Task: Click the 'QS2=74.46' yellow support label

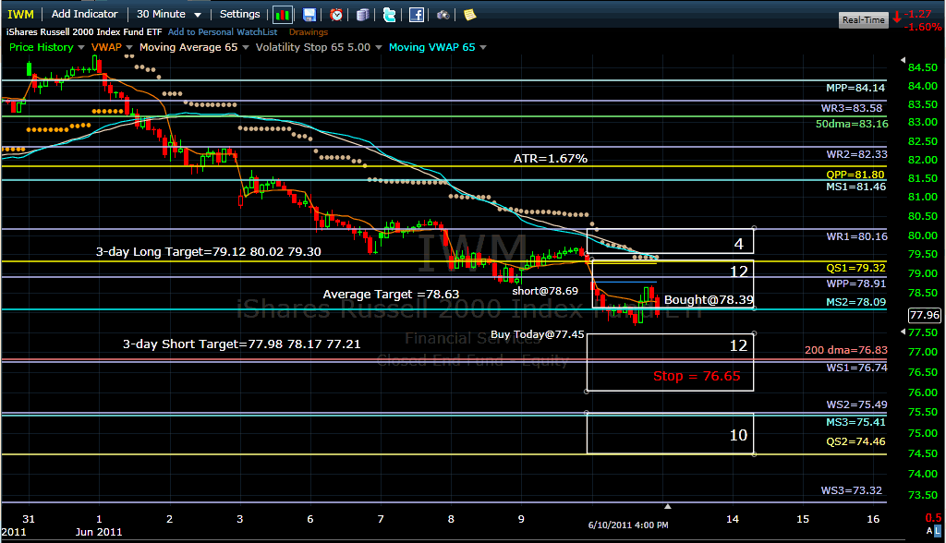Action: pos(855,441)
